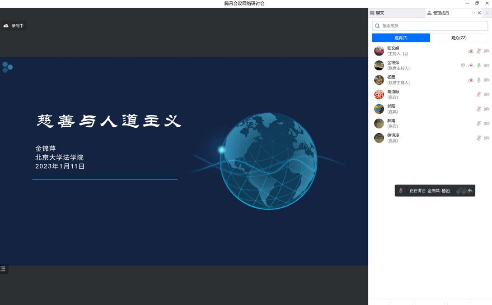Open the panel menu hamburger icon
The image size is (492, 305).
(487, 13)
